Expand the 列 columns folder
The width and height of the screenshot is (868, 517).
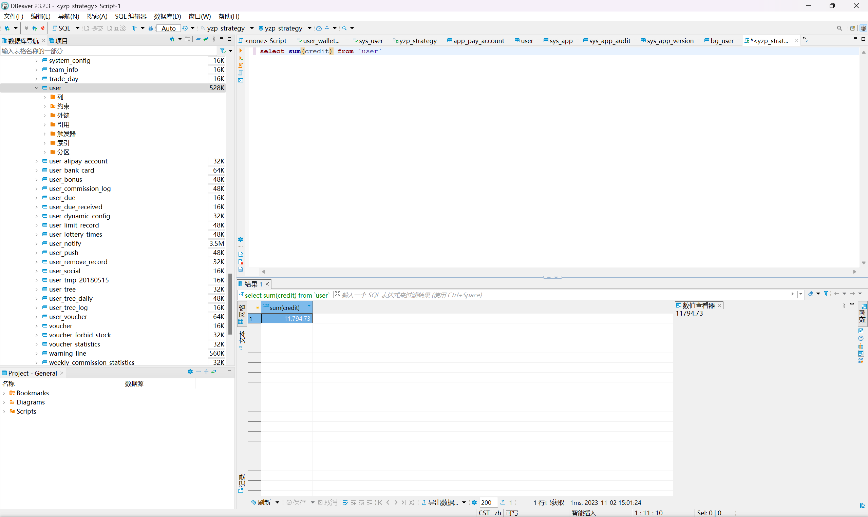[44, 97]
